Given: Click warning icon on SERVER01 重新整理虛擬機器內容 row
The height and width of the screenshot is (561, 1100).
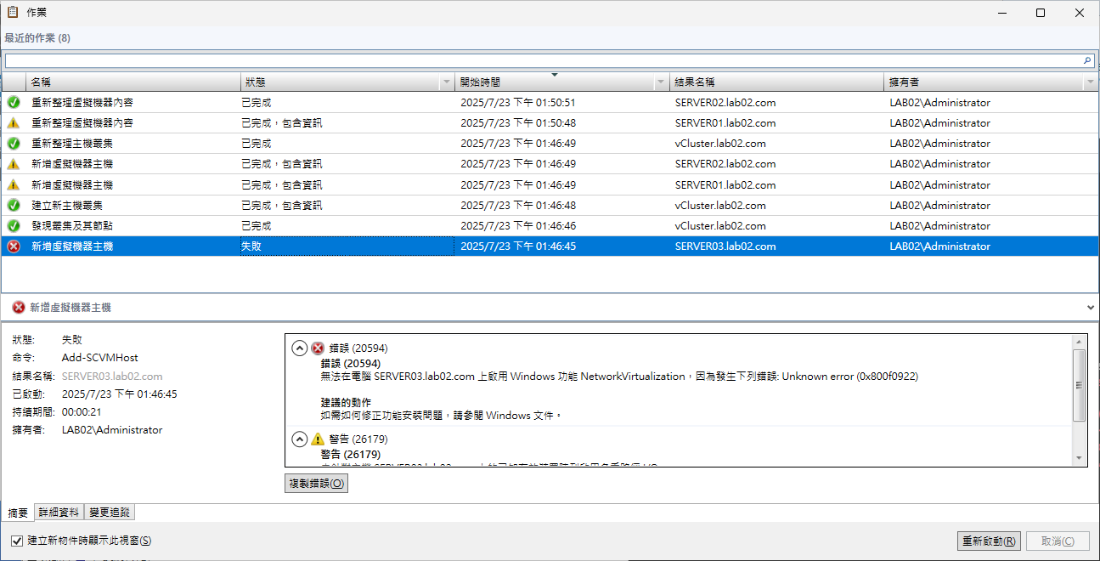Looking at the screenshot, I should (14, 123).
